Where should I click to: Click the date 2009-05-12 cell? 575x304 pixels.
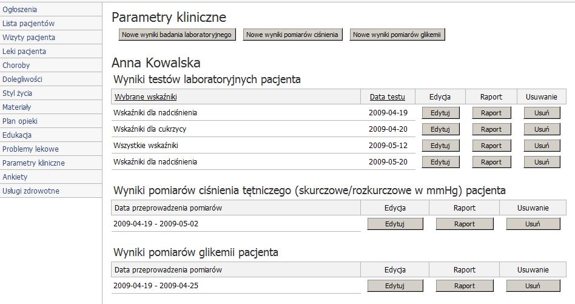388,146
